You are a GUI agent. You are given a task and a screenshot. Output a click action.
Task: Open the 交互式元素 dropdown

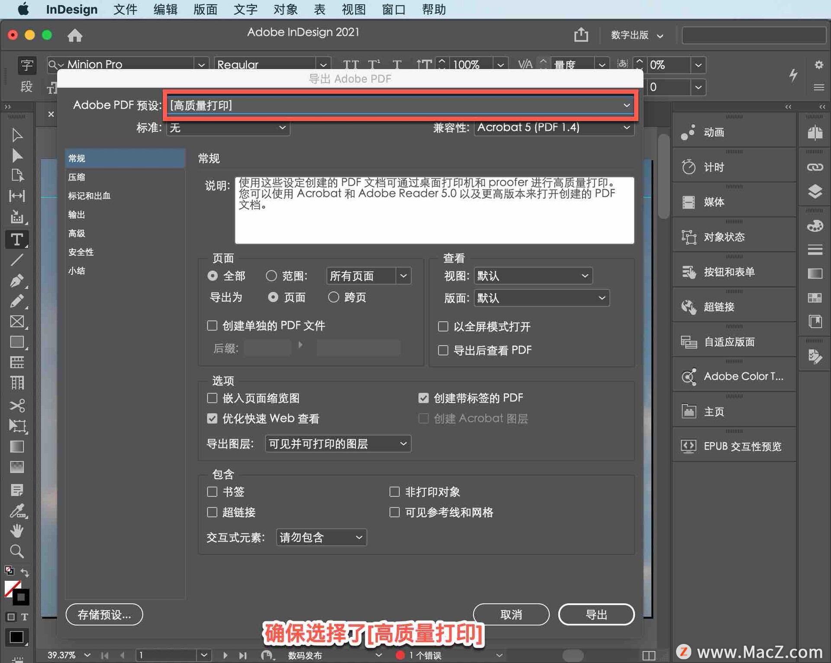click(321, 537)
